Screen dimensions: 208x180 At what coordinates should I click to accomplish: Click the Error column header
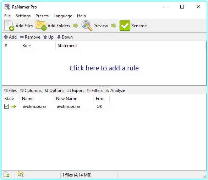pos(102,99)
